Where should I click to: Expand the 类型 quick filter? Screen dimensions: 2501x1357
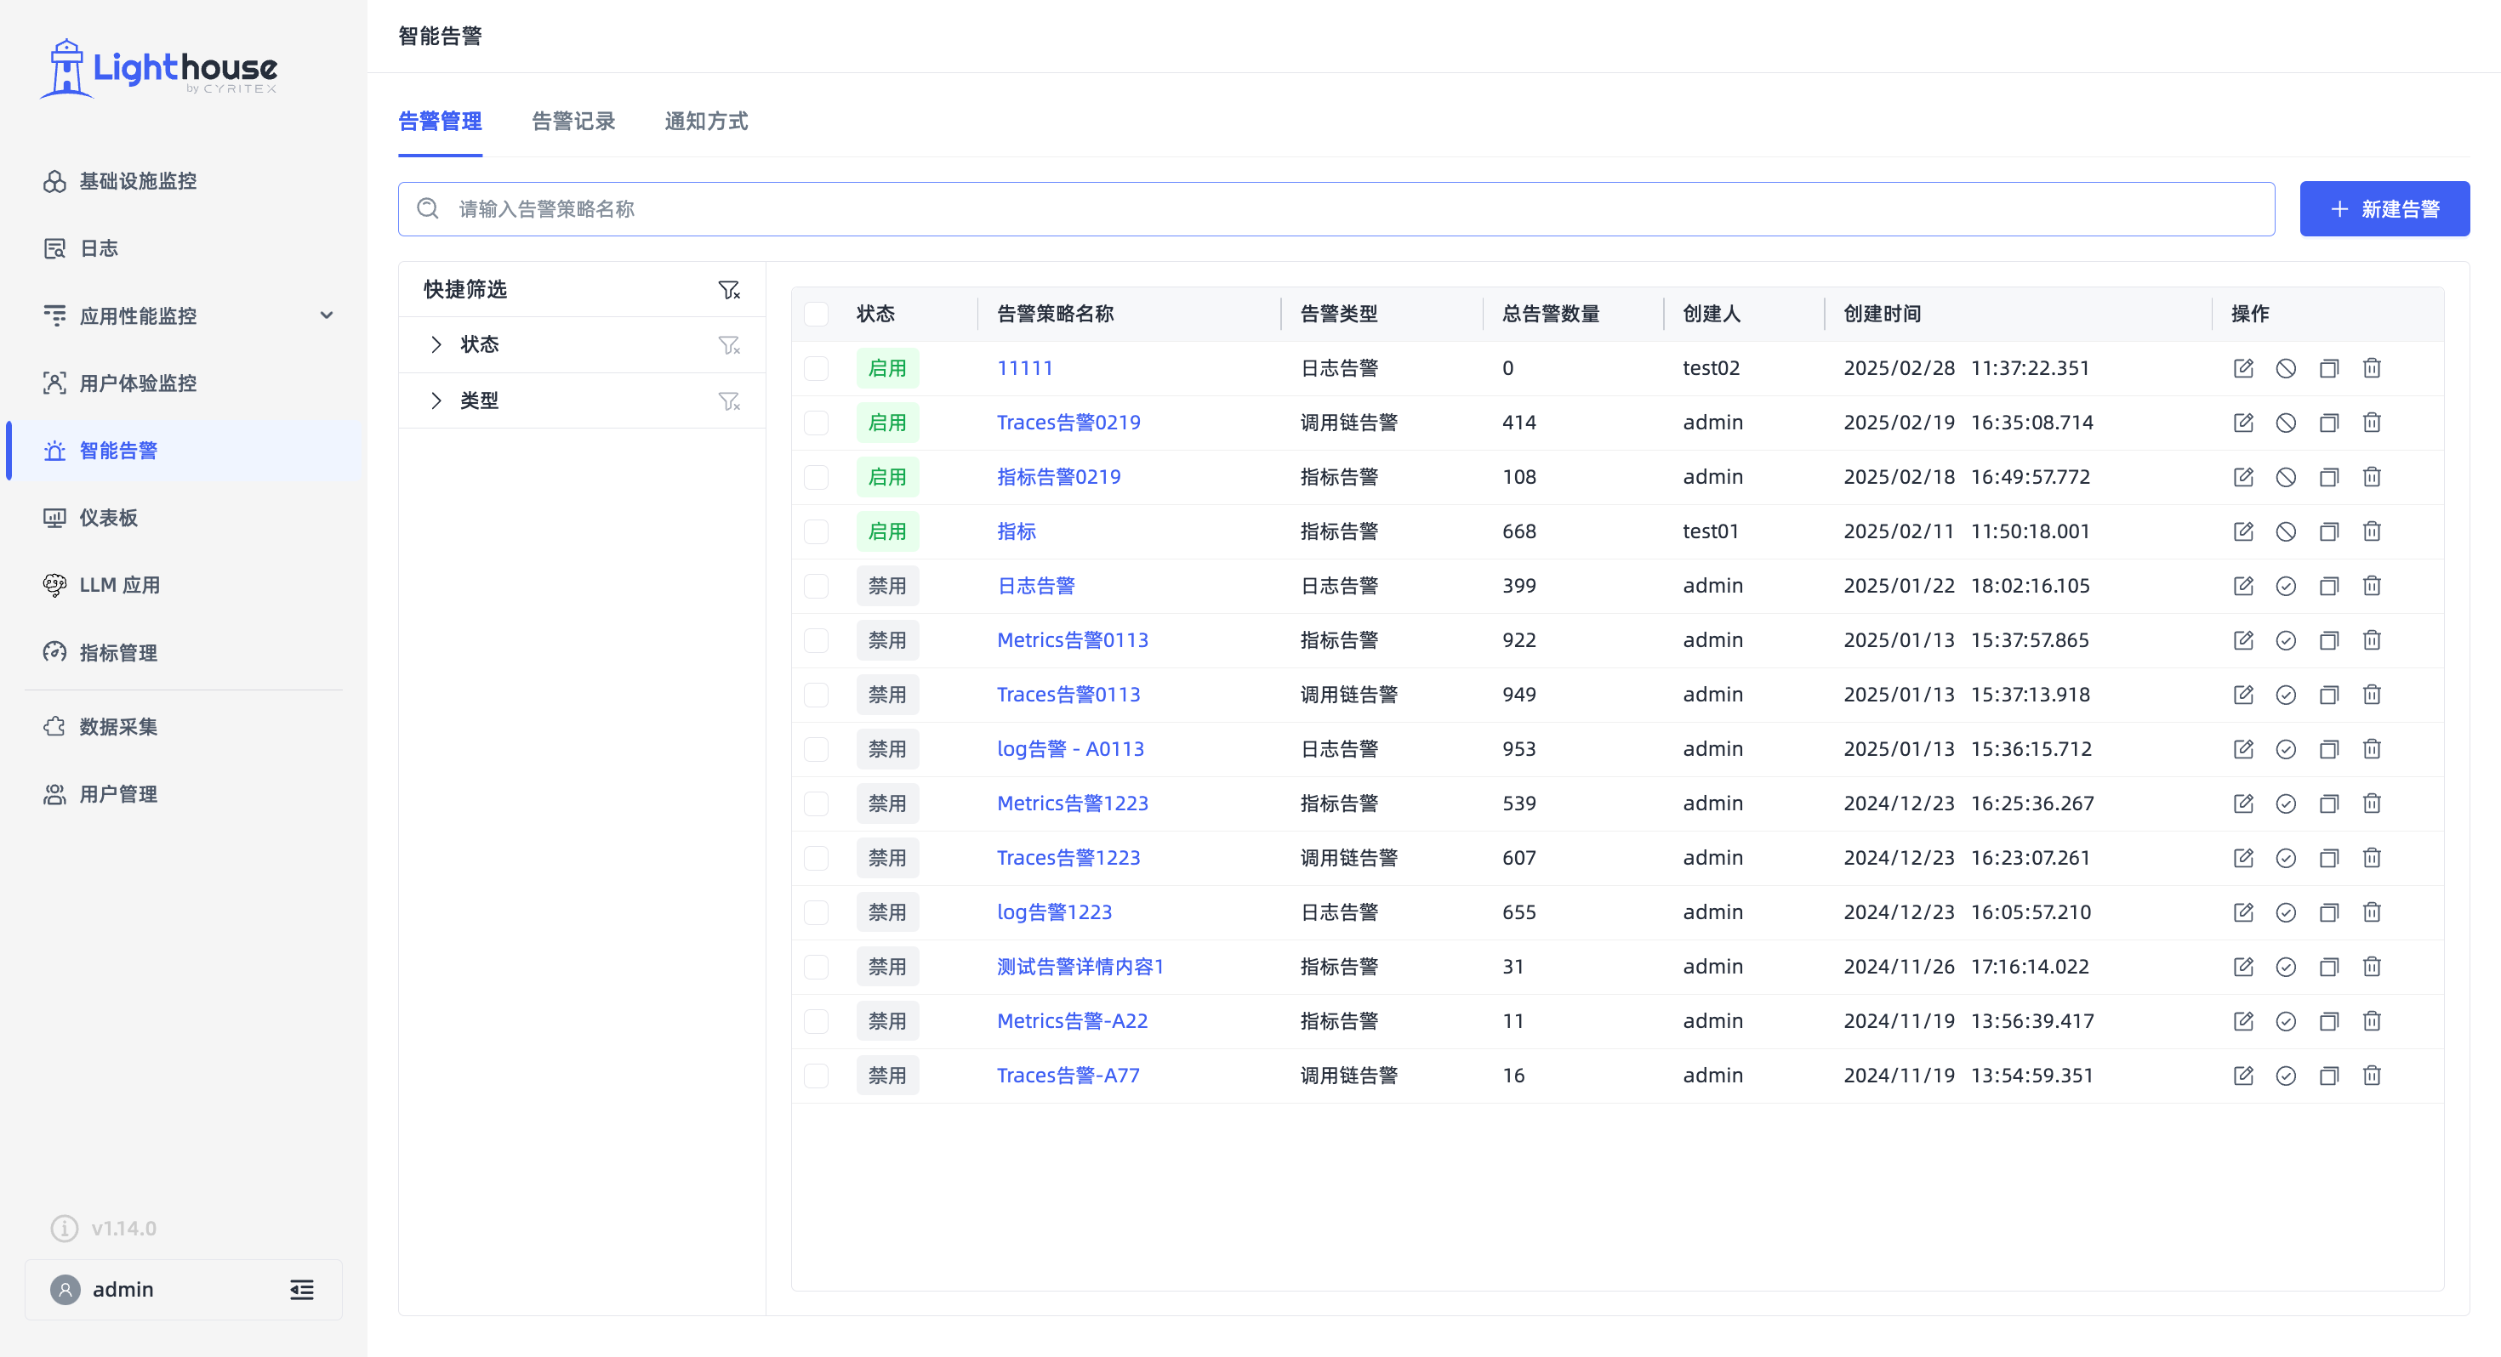coord(436,400)
